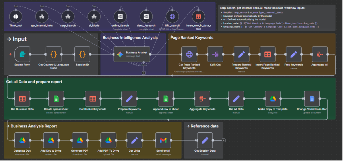Click the Aggregate All node
Viewport: 343px width, 161px height.
click(x=319, y=54)
